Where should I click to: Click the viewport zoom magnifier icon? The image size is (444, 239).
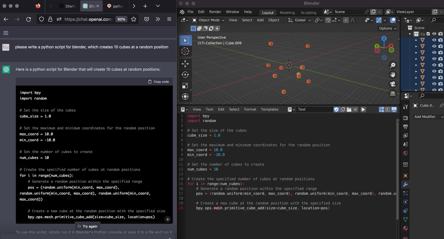pos(393,65)
